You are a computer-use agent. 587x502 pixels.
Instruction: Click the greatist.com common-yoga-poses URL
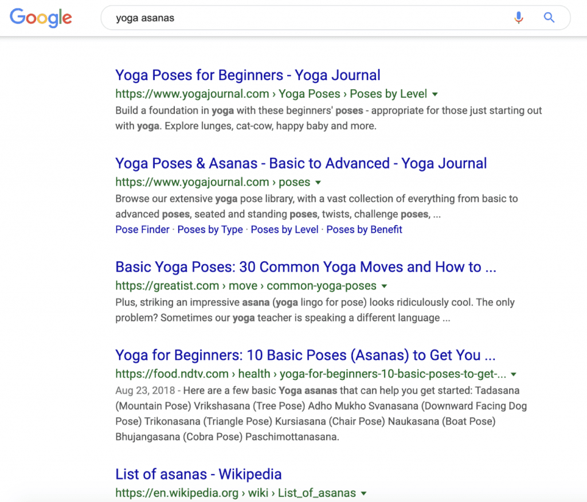(x=245, y=285)
